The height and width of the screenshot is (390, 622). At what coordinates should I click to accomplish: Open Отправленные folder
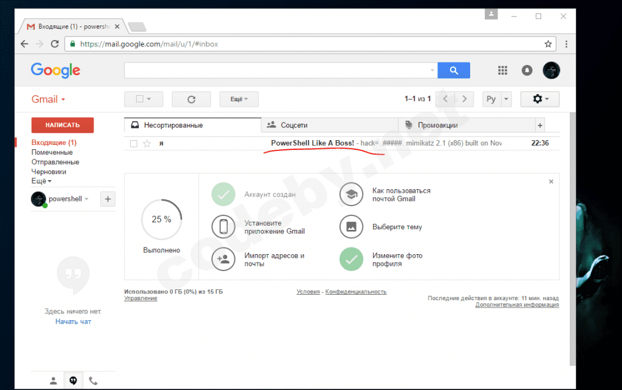point(55,162)
